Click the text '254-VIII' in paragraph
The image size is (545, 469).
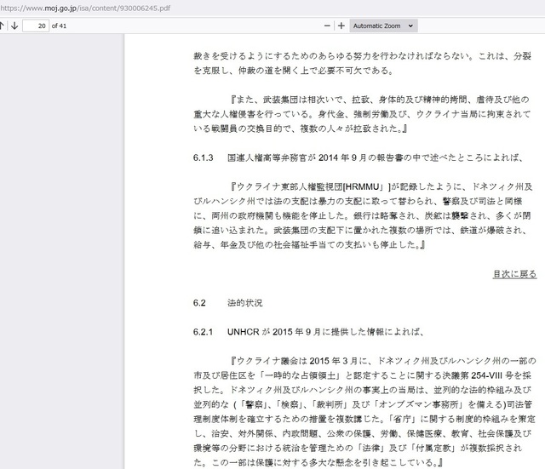coord(488,375)
